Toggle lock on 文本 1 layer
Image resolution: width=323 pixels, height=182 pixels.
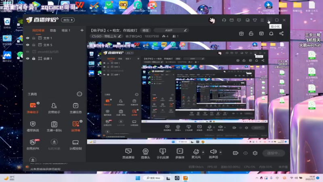pos(34,38)
